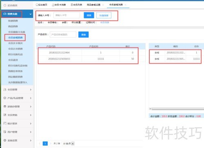The width and height of the screenshot is (204, 148).
Task: Close the 会员套餐消费 tab with its X
Action: (x=125, y=5)
